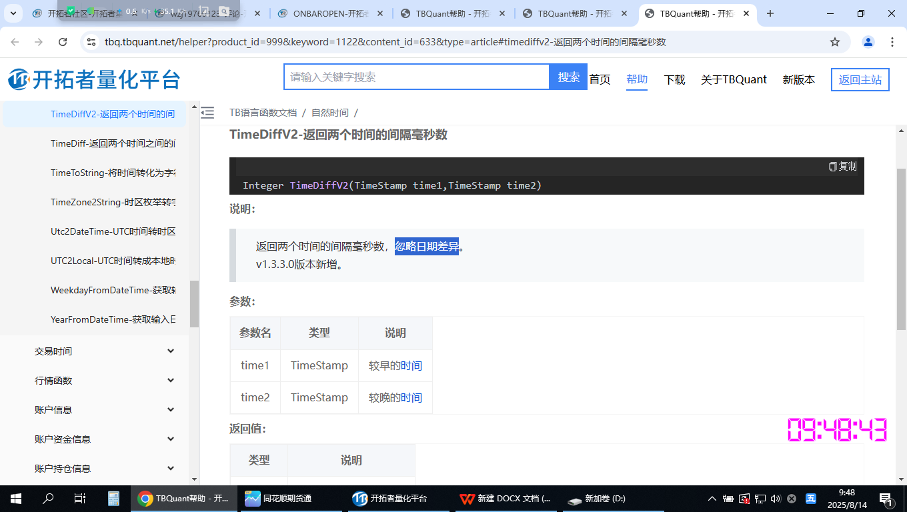Expand the 账户资金信息 category chevron
Viewport: 907px width, 512px height.
pos(171,439)
